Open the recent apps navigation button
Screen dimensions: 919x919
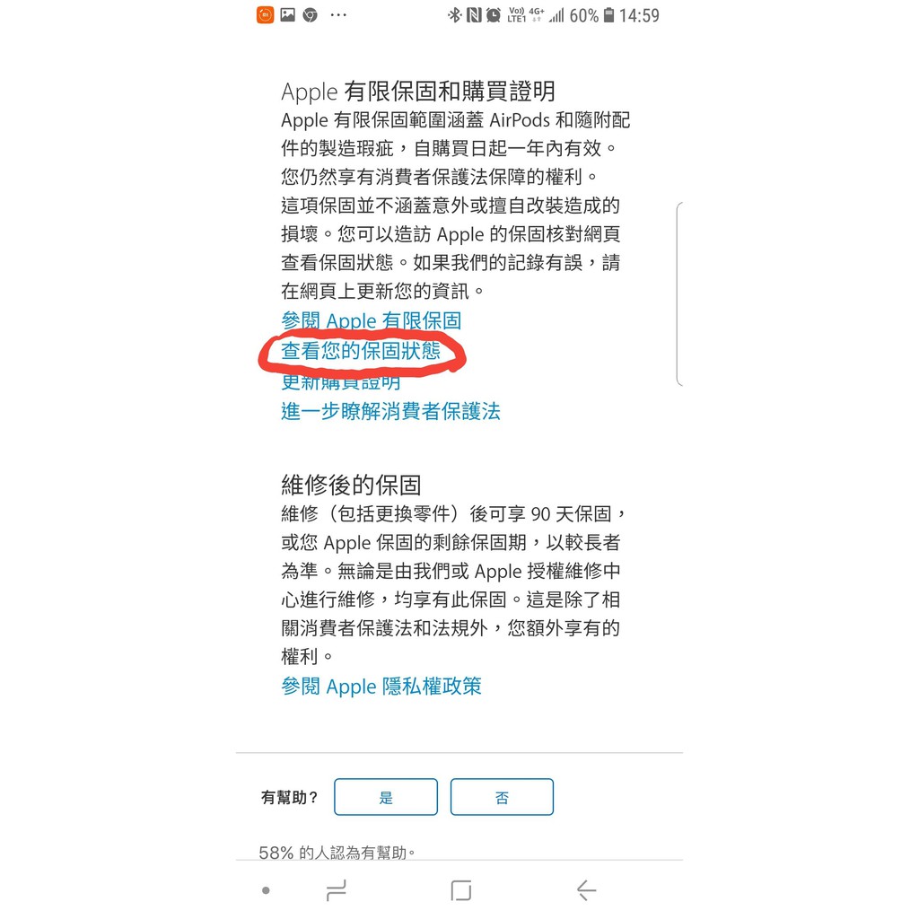337,890
